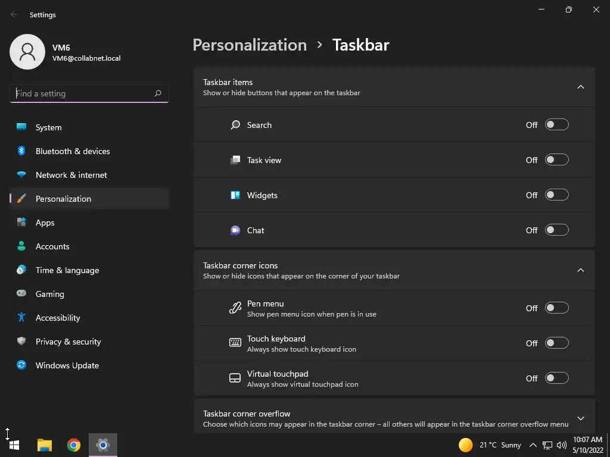610x457 pixels.
Task: Collapse the Taskbar items section
Action: pos(581,87)
